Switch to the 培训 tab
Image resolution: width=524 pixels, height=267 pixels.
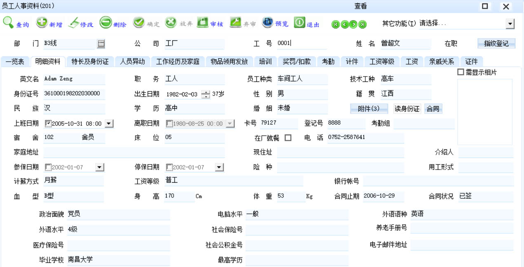pos(265,61)
